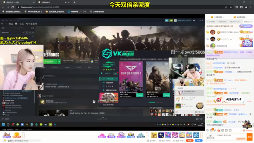The width and height of the screenshot is (254, 143).
Task: Open 主播投稿 link above chat panel
Action: 217,17
